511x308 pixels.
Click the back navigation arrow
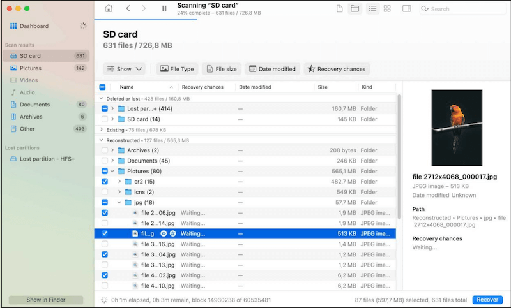click(x=128, y=8)
